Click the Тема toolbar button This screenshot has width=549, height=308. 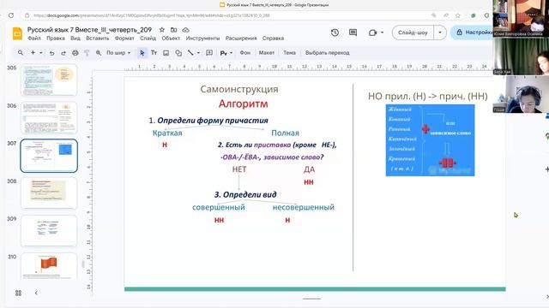click(x=289, y=53)
